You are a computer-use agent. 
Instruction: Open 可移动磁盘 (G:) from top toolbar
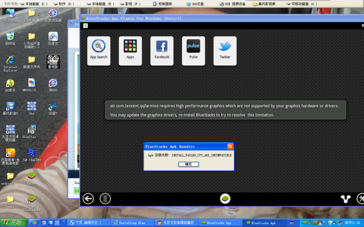pos(302,4)
